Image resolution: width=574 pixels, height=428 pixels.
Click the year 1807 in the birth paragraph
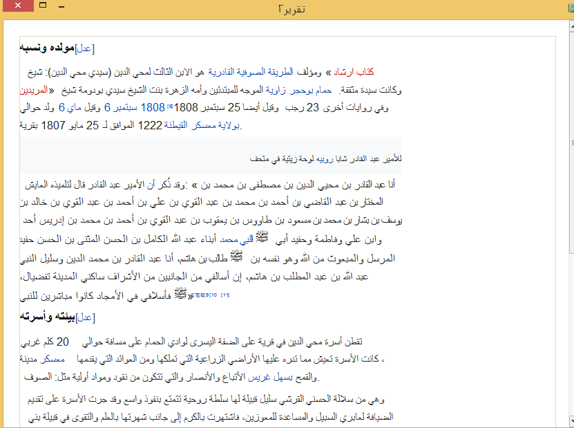point(52,125)
